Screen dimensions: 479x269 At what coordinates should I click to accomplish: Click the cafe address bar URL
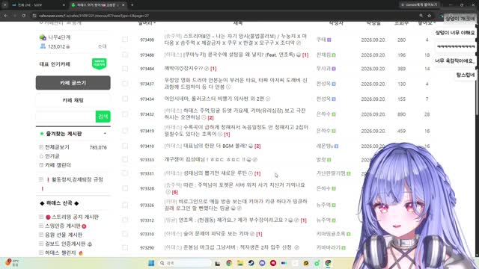click(94, 16)
